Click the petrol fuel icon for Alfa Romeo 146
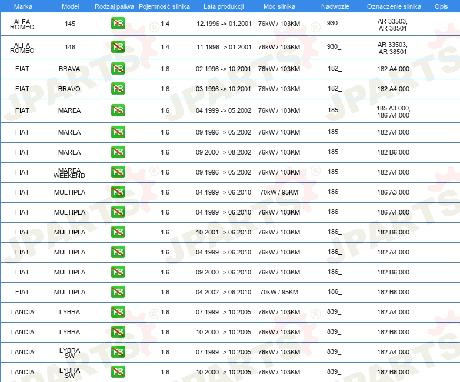The height and width of the screenshot is (382, 460). [118, 47]
